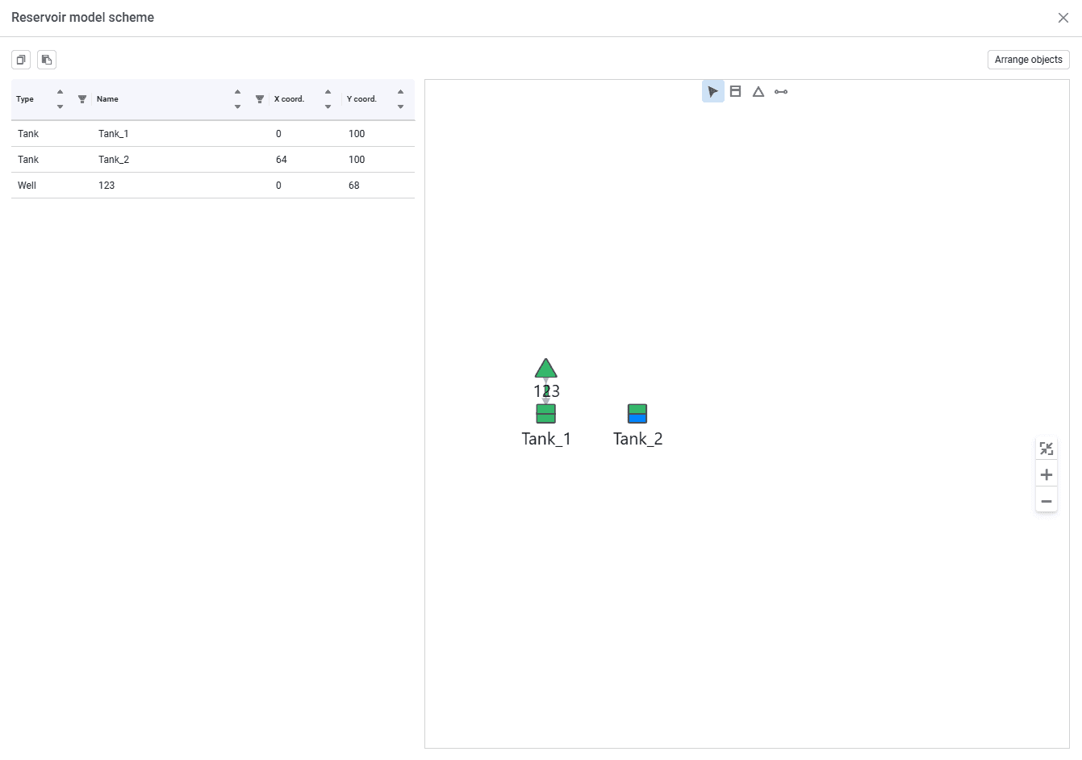
Task: Sort Type column ascending
Action: coord(60,92)
